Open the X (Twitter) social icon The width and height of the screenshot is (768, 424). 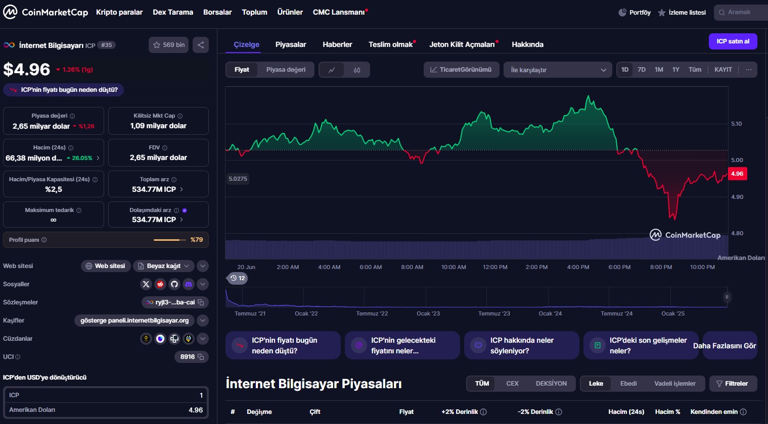click(146, 284)
